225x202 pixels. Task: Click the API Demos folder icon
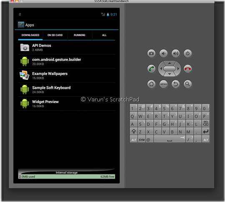tap(25, 47)
